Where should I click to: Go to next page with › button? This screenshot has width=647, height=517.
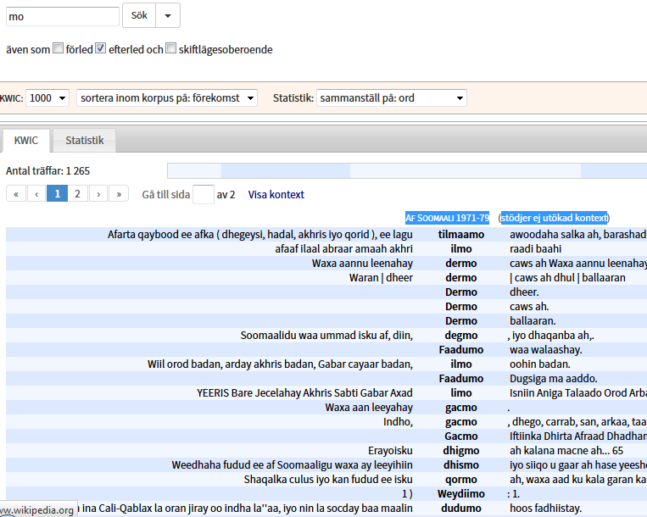[x=98, y=194]
